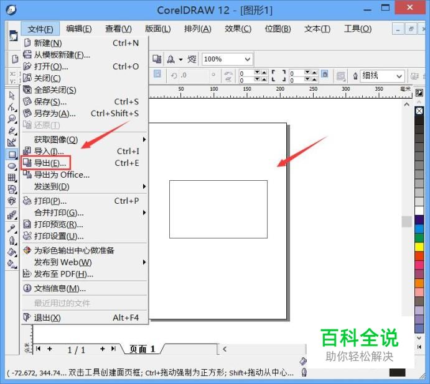Select the Freehand drawing tool
Screen dimensions: 430x384
pyautogui.click(x=12, y=131)
